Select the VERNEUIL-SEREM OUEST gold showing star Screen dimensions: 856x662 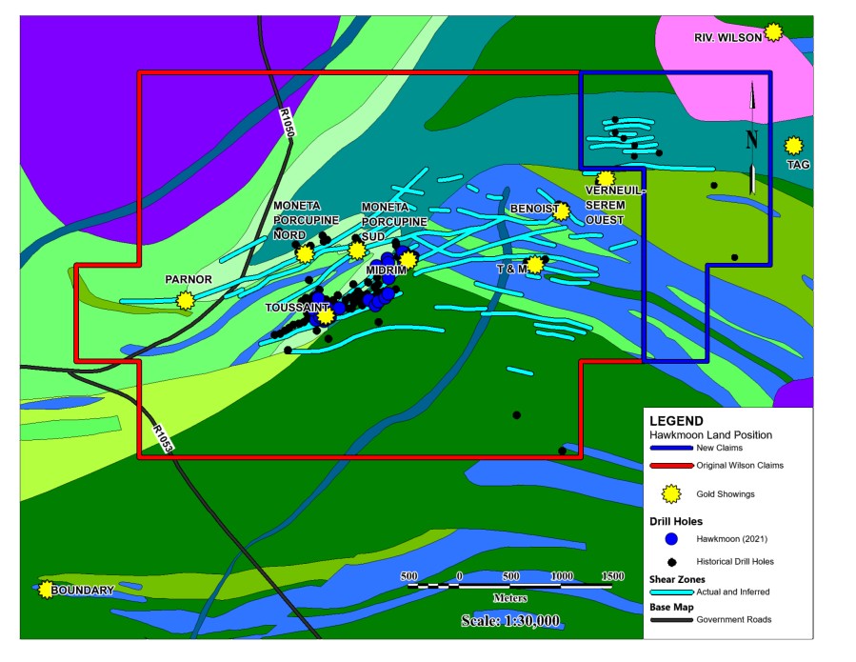[606, 179]
